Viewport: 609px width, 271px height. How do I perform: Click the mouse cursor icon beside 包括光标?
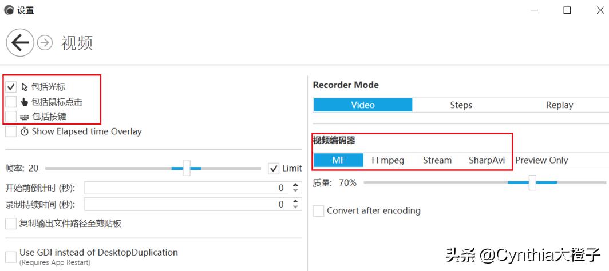click(25, 87)
